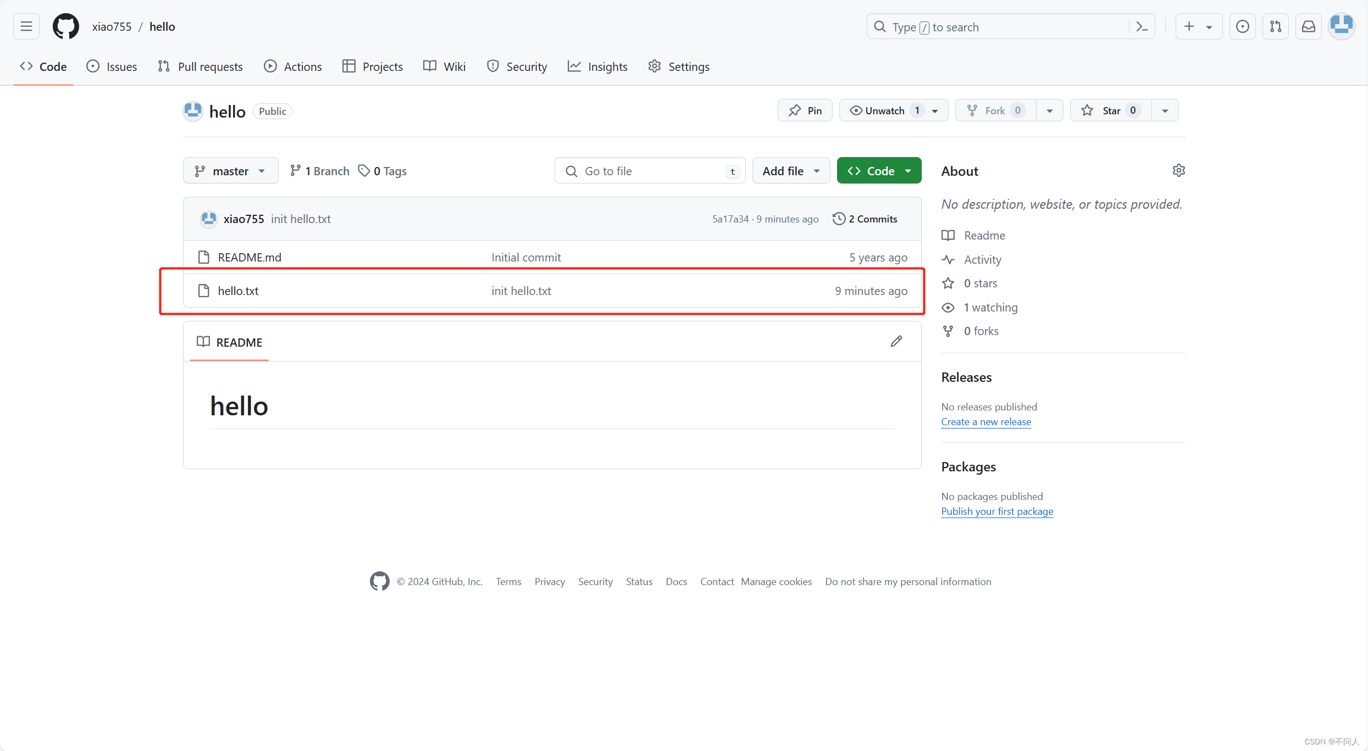Jump to Readme from About sidebar

coord(973,235)
